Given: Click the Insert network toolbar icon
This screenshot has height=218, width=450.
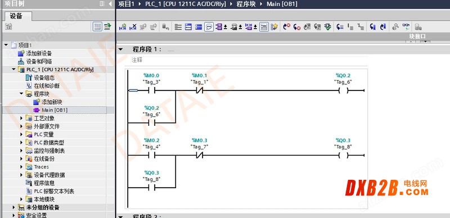Looking at the screenshot, I should 123,27.
